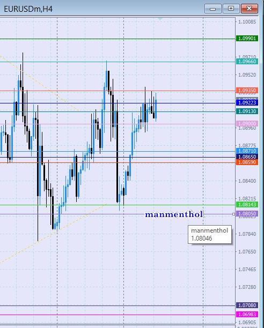The width and height of the screenshot is (264, 328).
Task: Click the manmenthol text label on chart
Action: (x=174, y=214)
